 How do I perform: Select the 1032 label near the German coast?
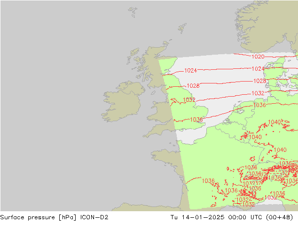[258, 93]
